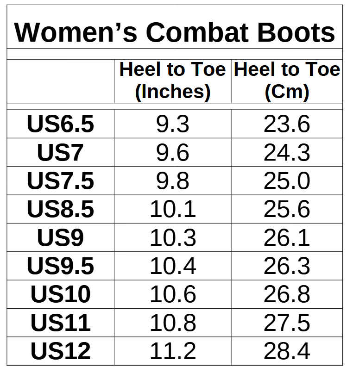Click the 26.1 cm value
This screenshot has height=367, width=347.
coord(287,238)
